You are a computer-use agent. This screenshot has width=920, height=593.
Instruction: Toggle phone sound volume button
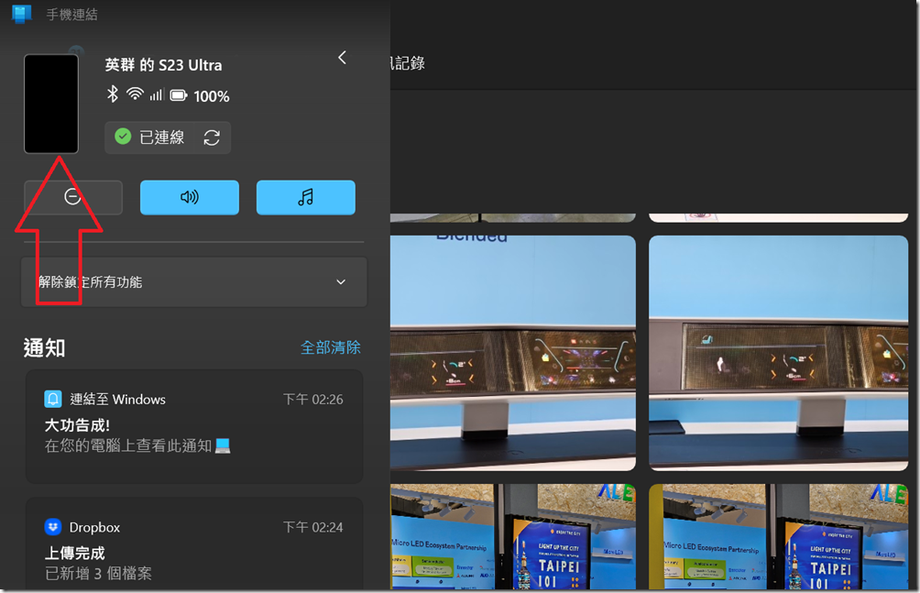(190, 197)
